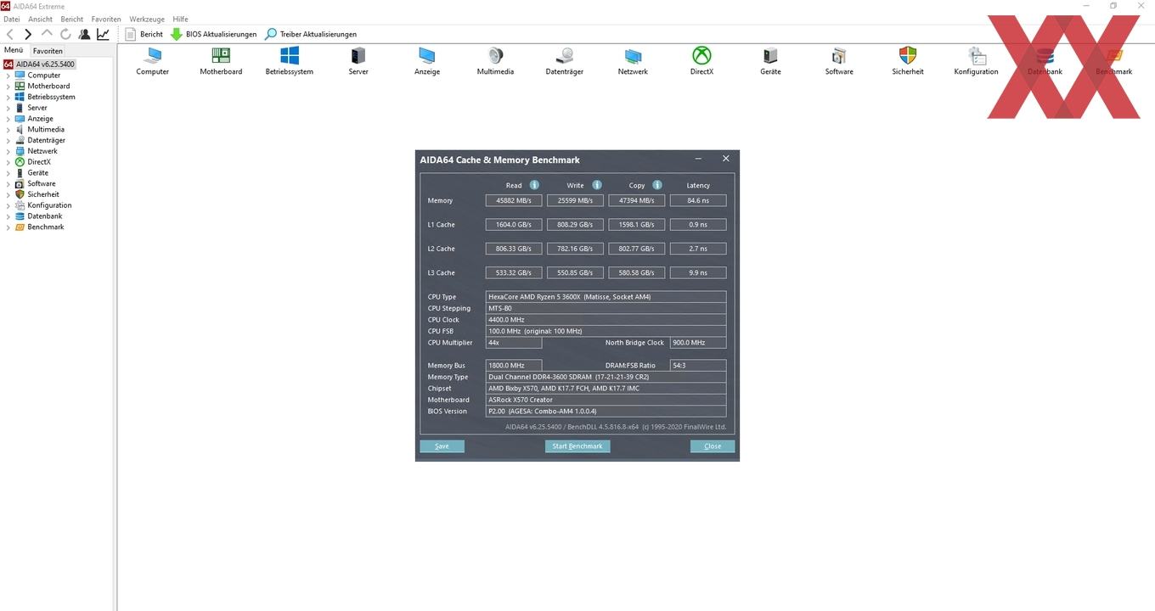Select Konfiguration in the tree
This screenshot has height=611, width=1155.
tap(49, 205)
